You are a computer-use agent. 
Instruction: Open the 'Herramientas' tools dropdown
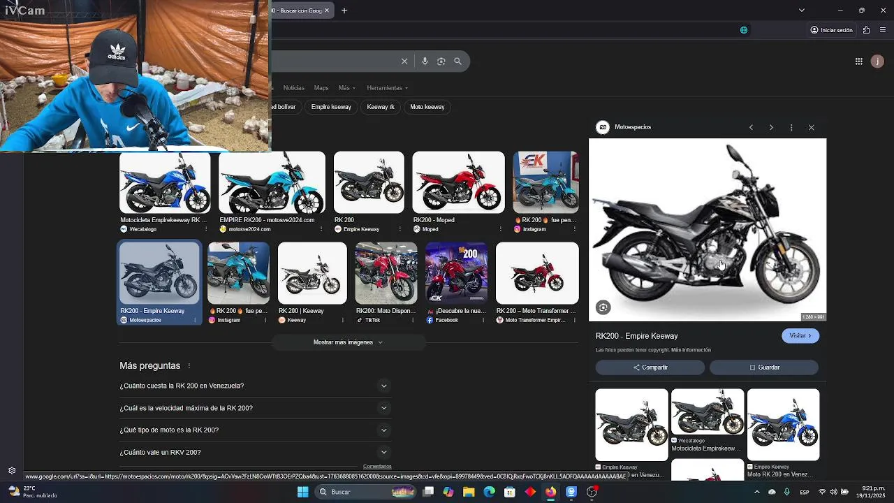coord(387,88)
